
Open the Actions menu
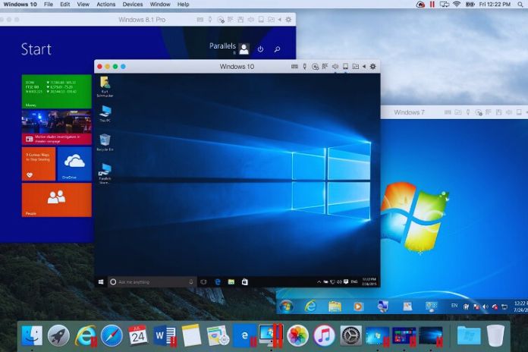coord(106,5)
